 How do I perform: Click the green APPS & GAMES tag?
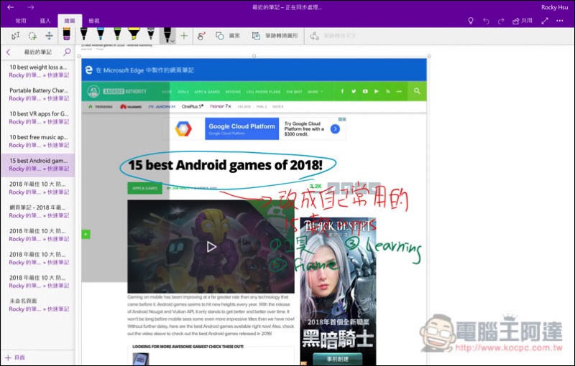pyautogui.click(x=145, y=188)
